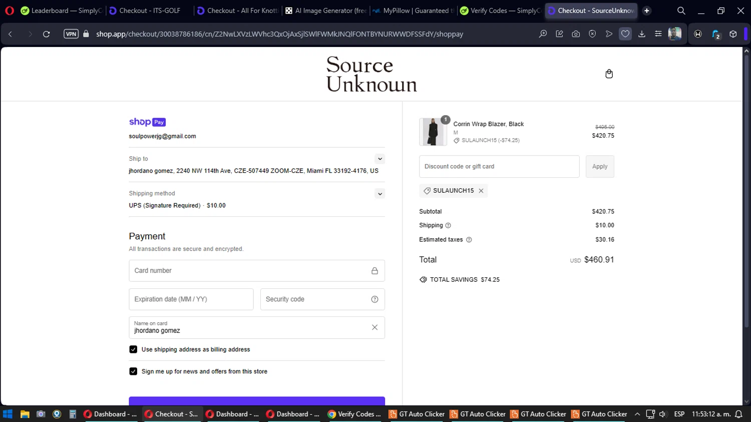
Task: Open the downloads icon
Action: coord(642,34)
